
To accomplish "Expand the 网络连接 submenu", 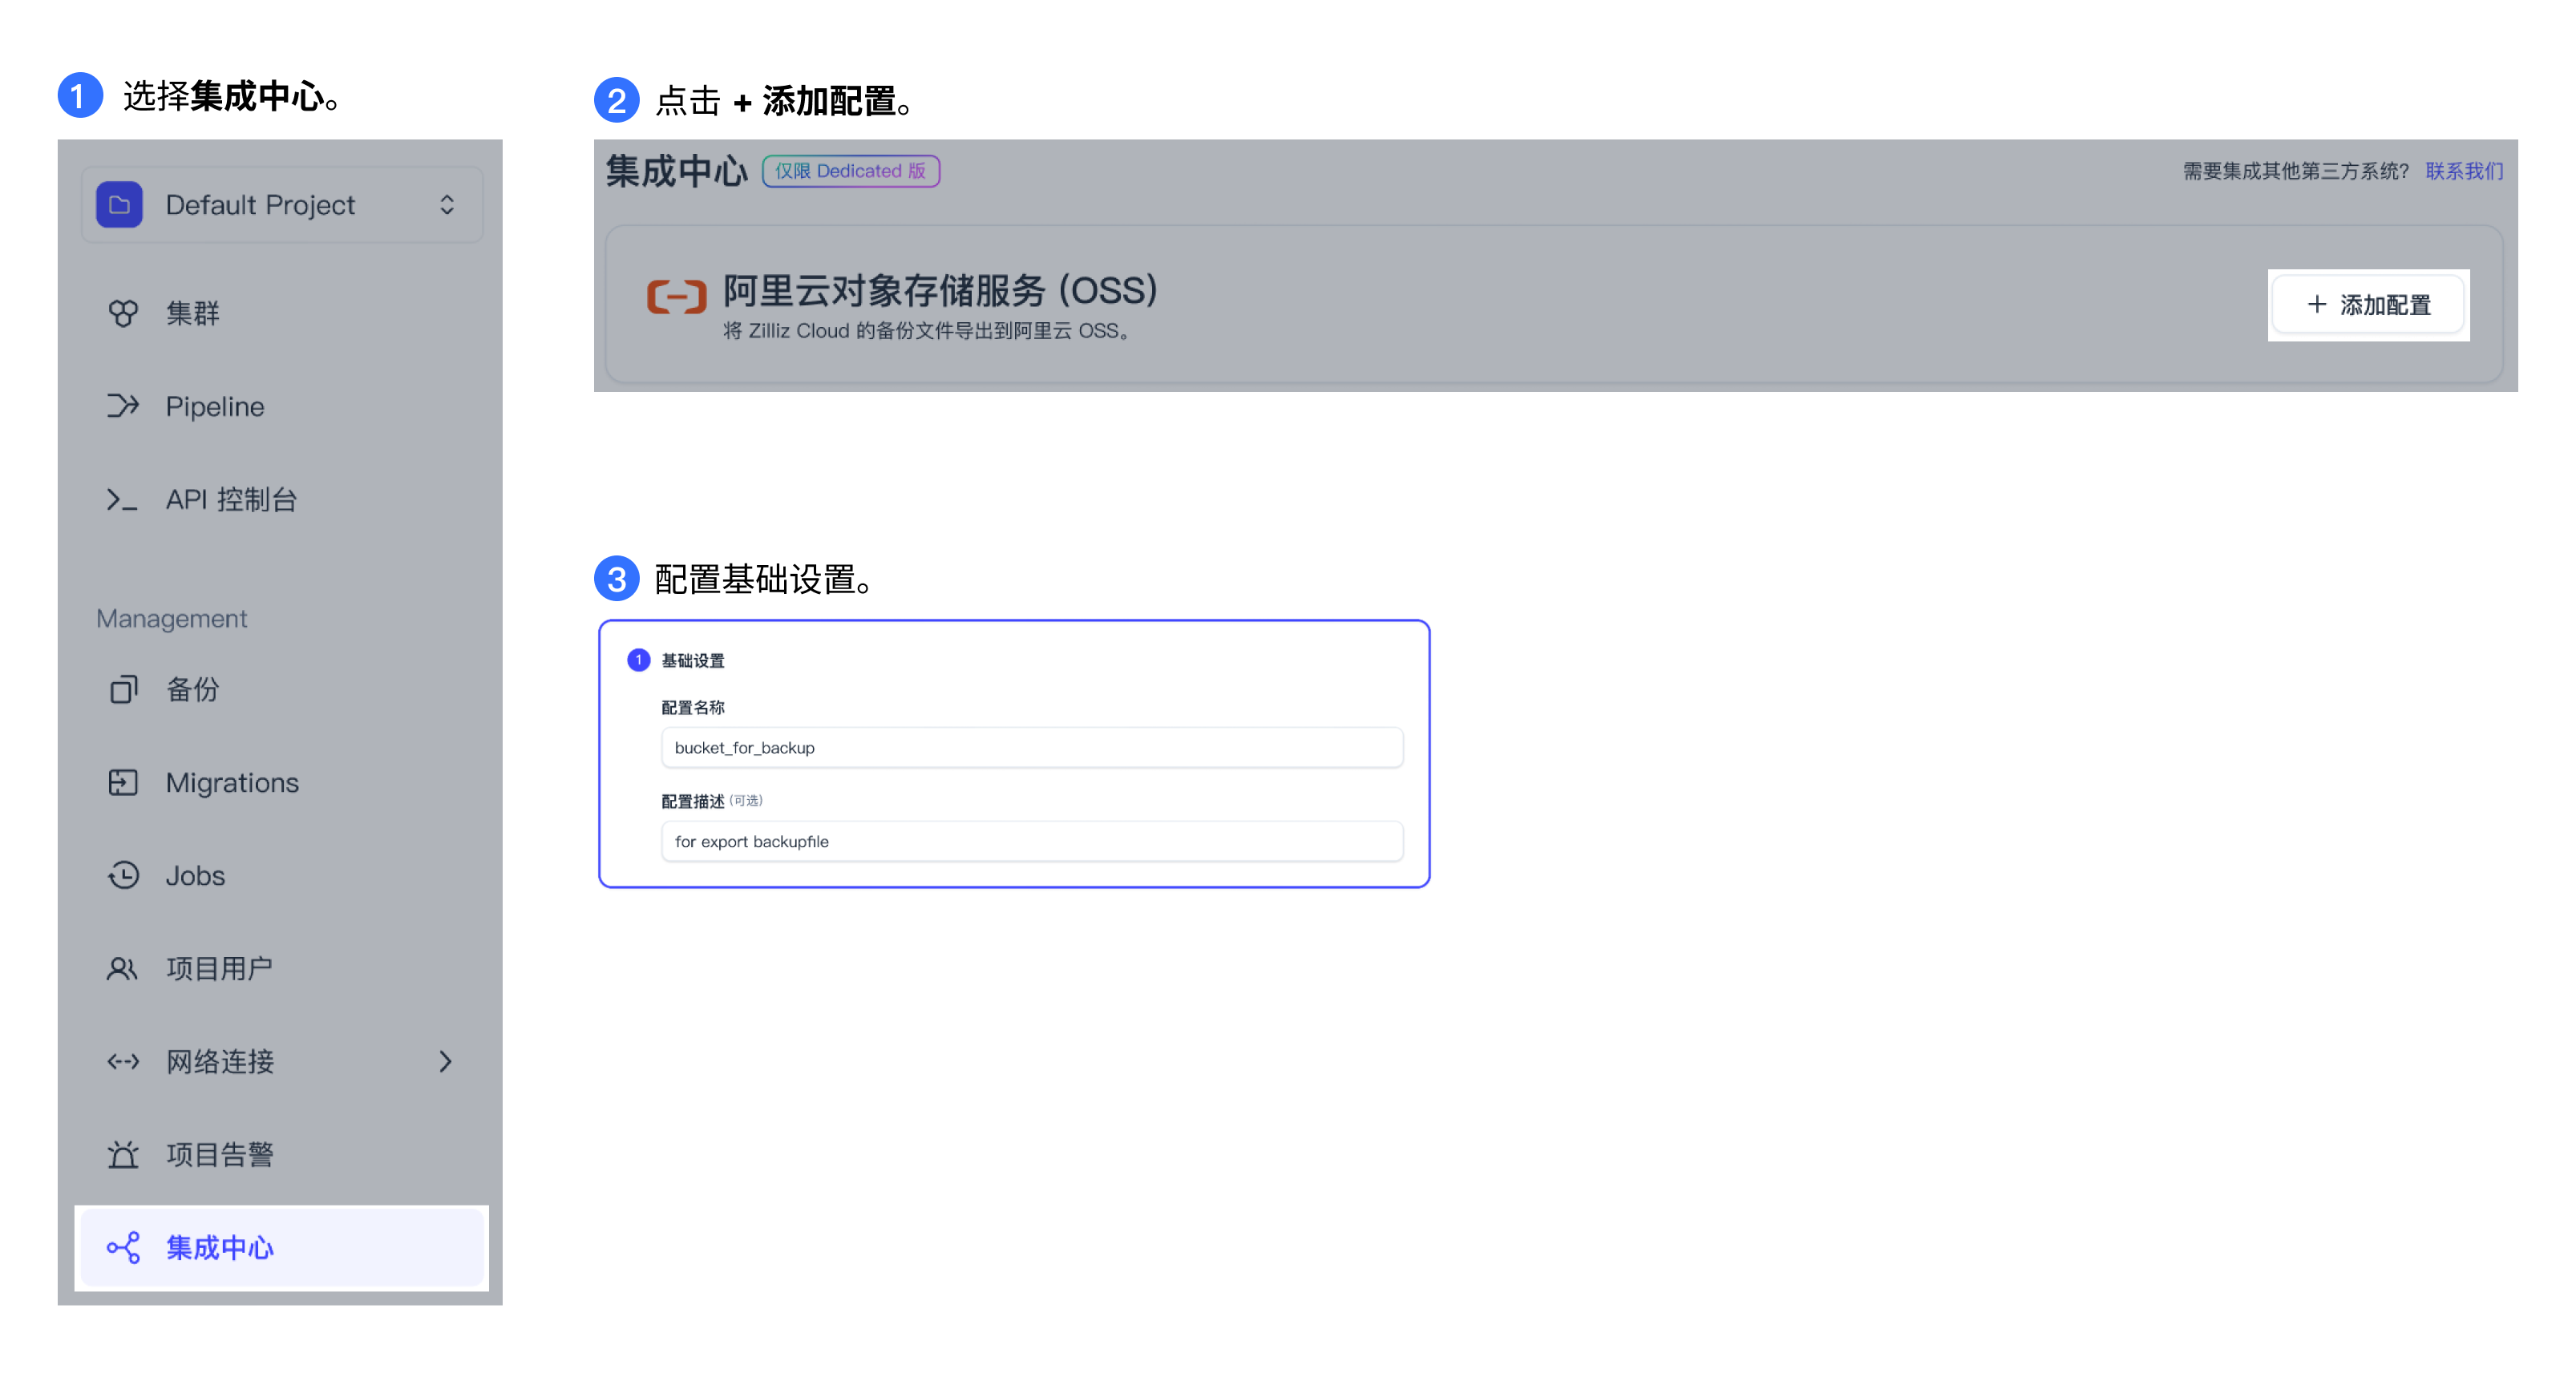I will (x=447, y=1061).
